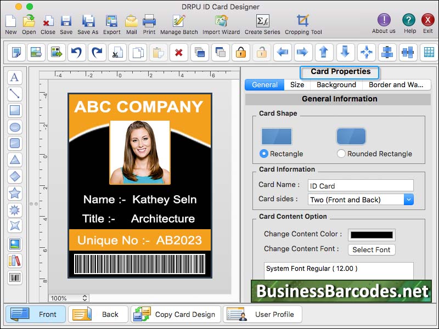Open the Cropping Tool

[x=302, y=22]
